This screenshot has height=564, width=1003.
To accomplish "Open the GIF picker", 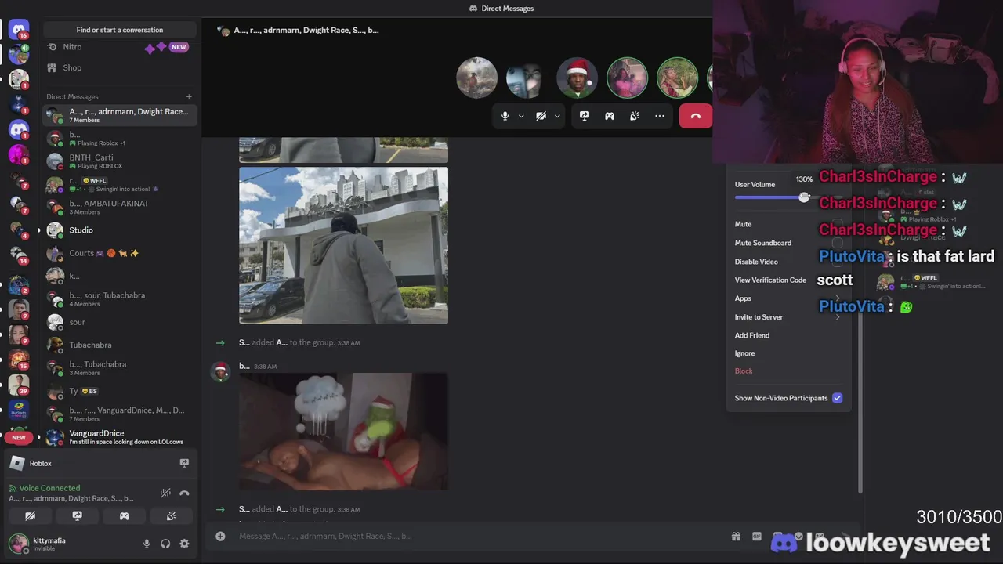I will (x=756, y=537).
